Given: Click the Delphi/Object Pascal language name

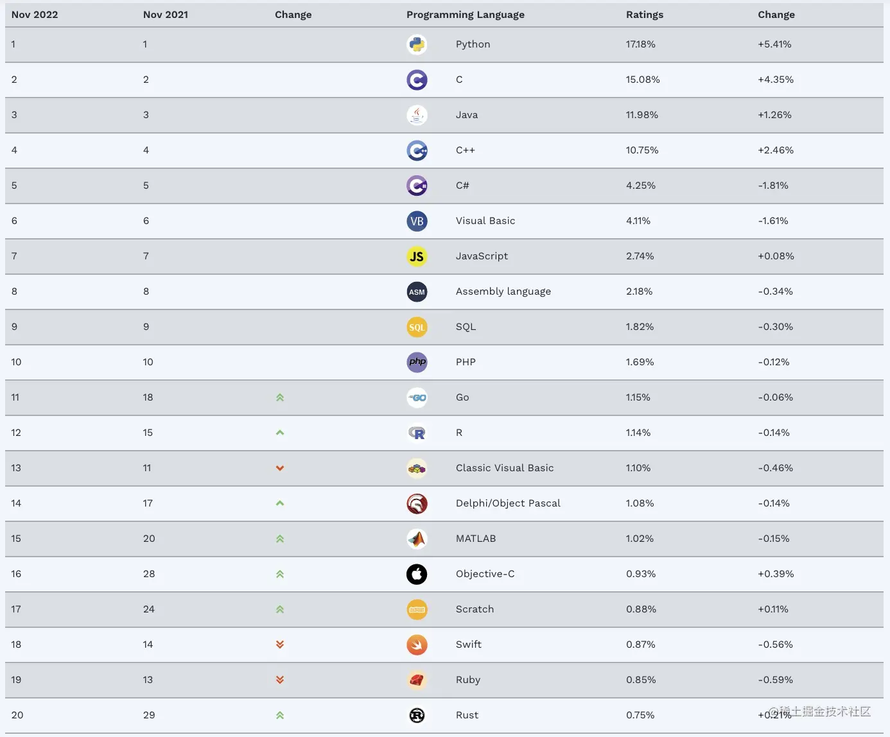Looking at the screenshot, I should click(508, 503).
